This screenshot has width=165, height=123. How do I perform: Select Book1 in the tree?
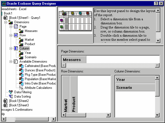[x=8, y=13]
